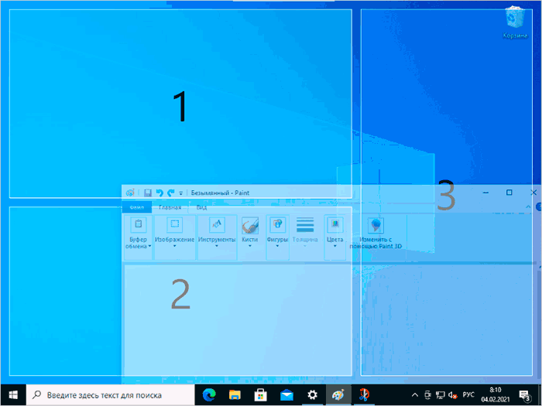Open File Explorer from the taskbar

pos(235,395)
